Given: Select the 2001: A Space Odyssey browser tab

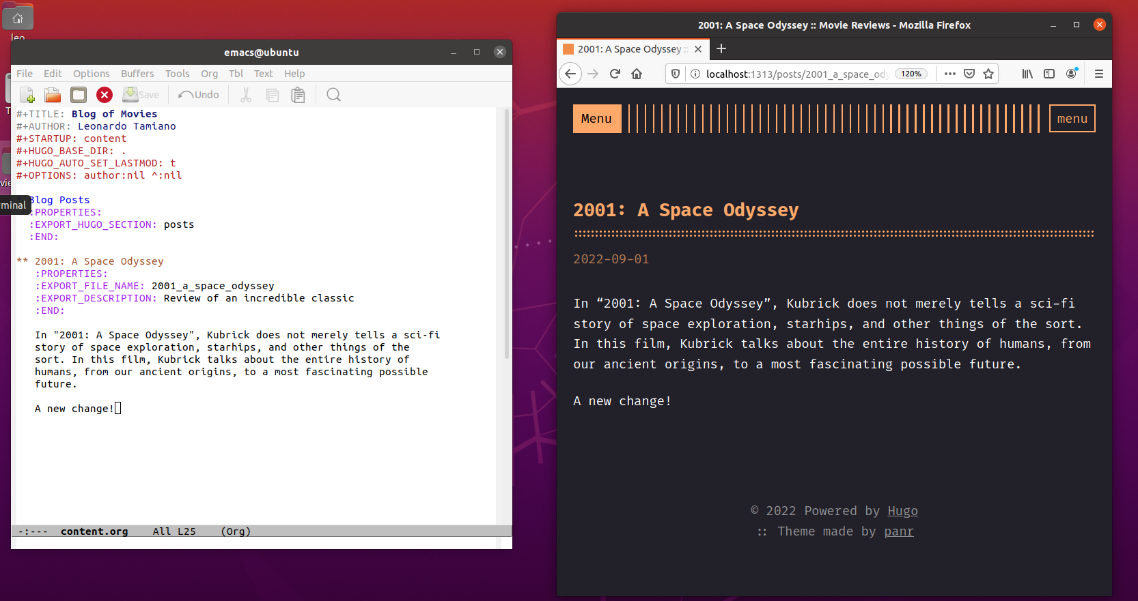Looking at the screenshot, I should point(633,49).
